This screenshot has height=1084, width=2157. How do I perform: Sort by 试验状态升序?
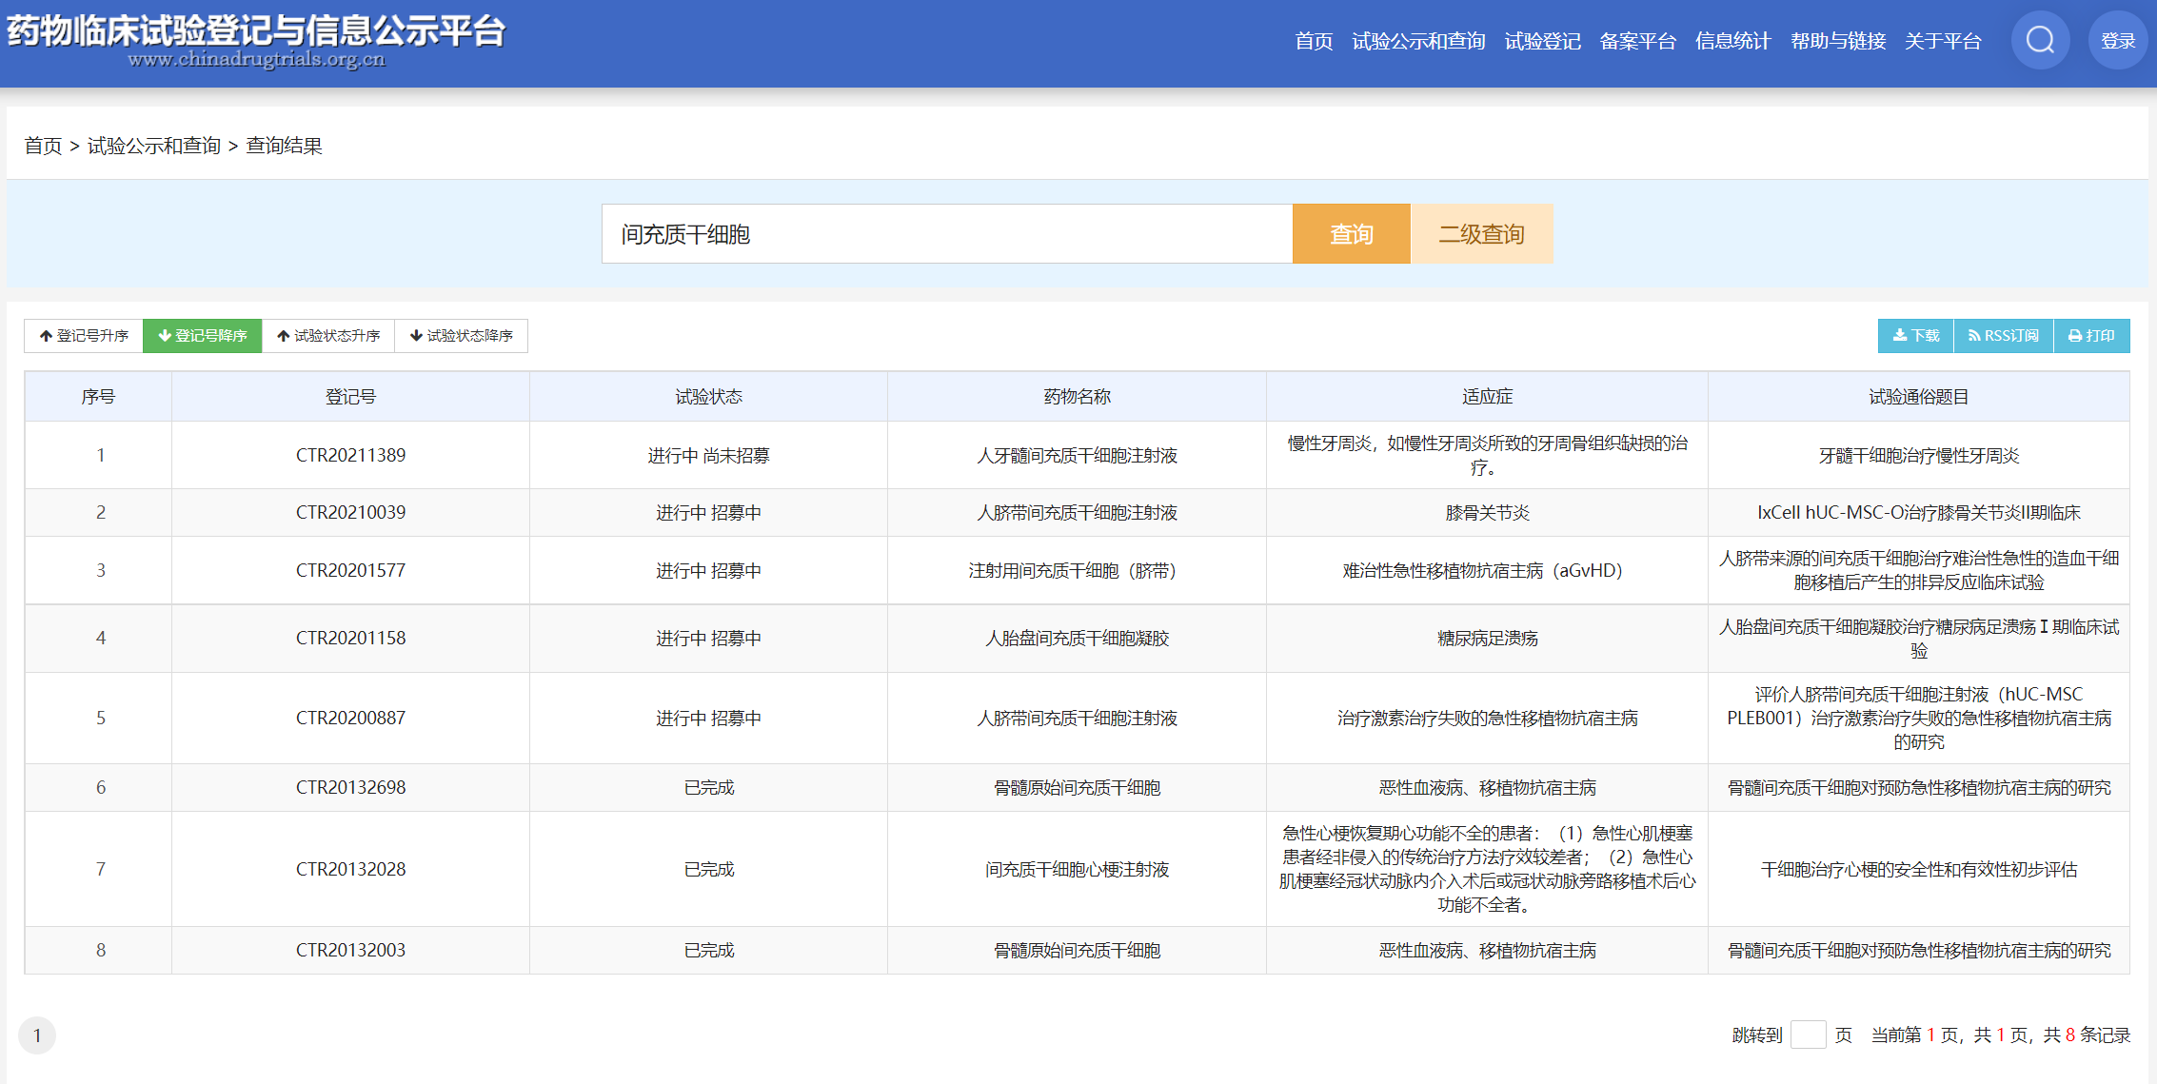click(x=328, y=336)
